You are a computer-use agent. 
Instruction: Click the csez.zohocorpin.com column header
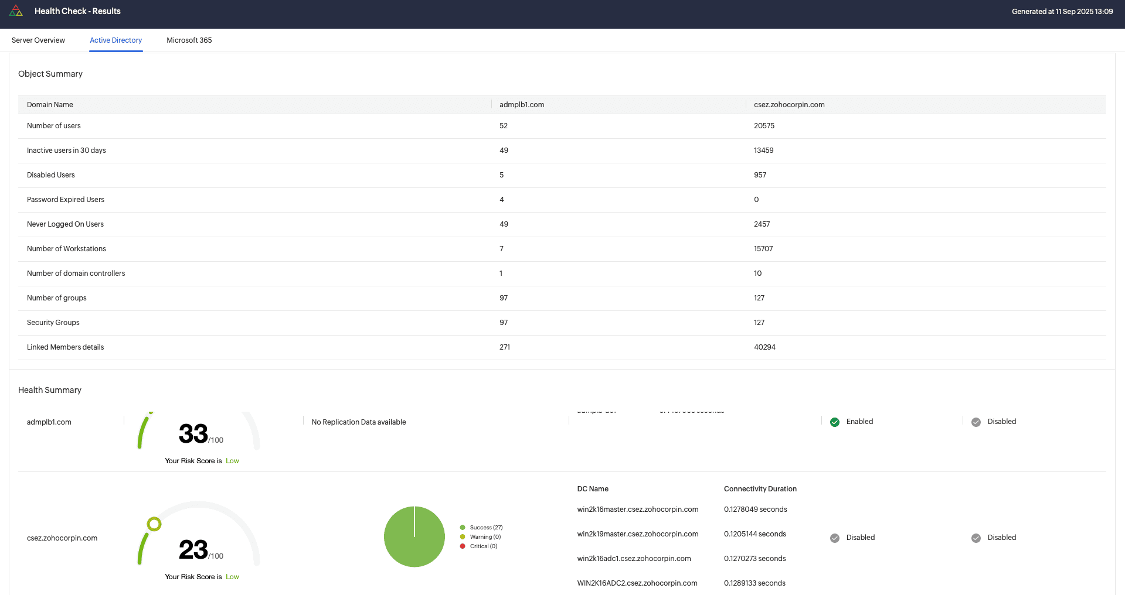point(789,104)
